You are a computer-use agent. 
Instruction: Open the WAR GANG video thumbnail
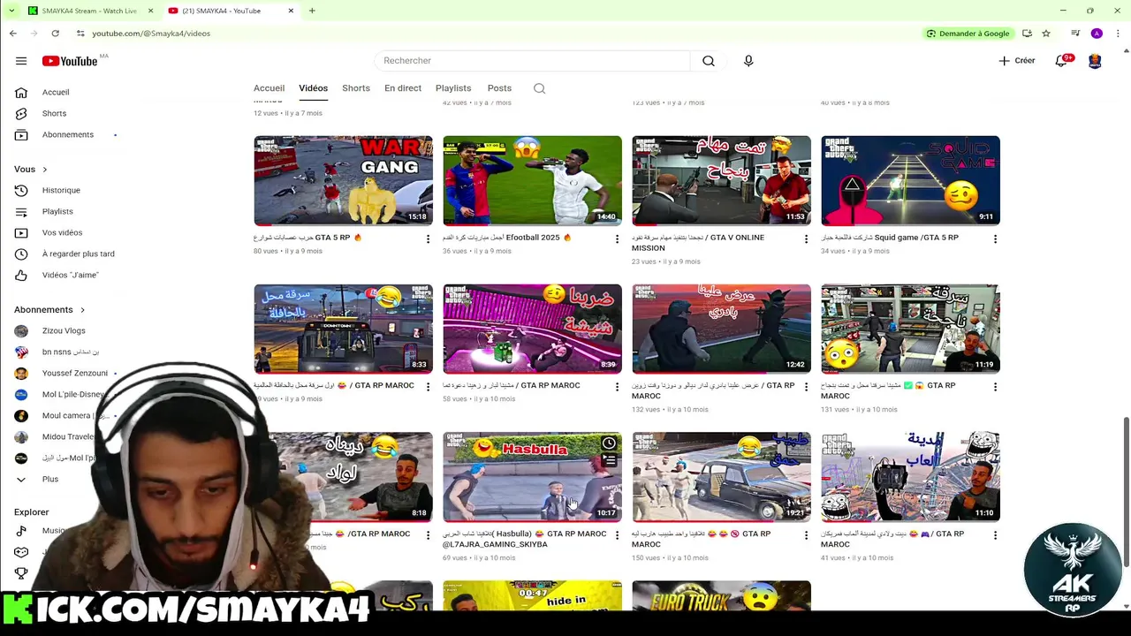343,180
